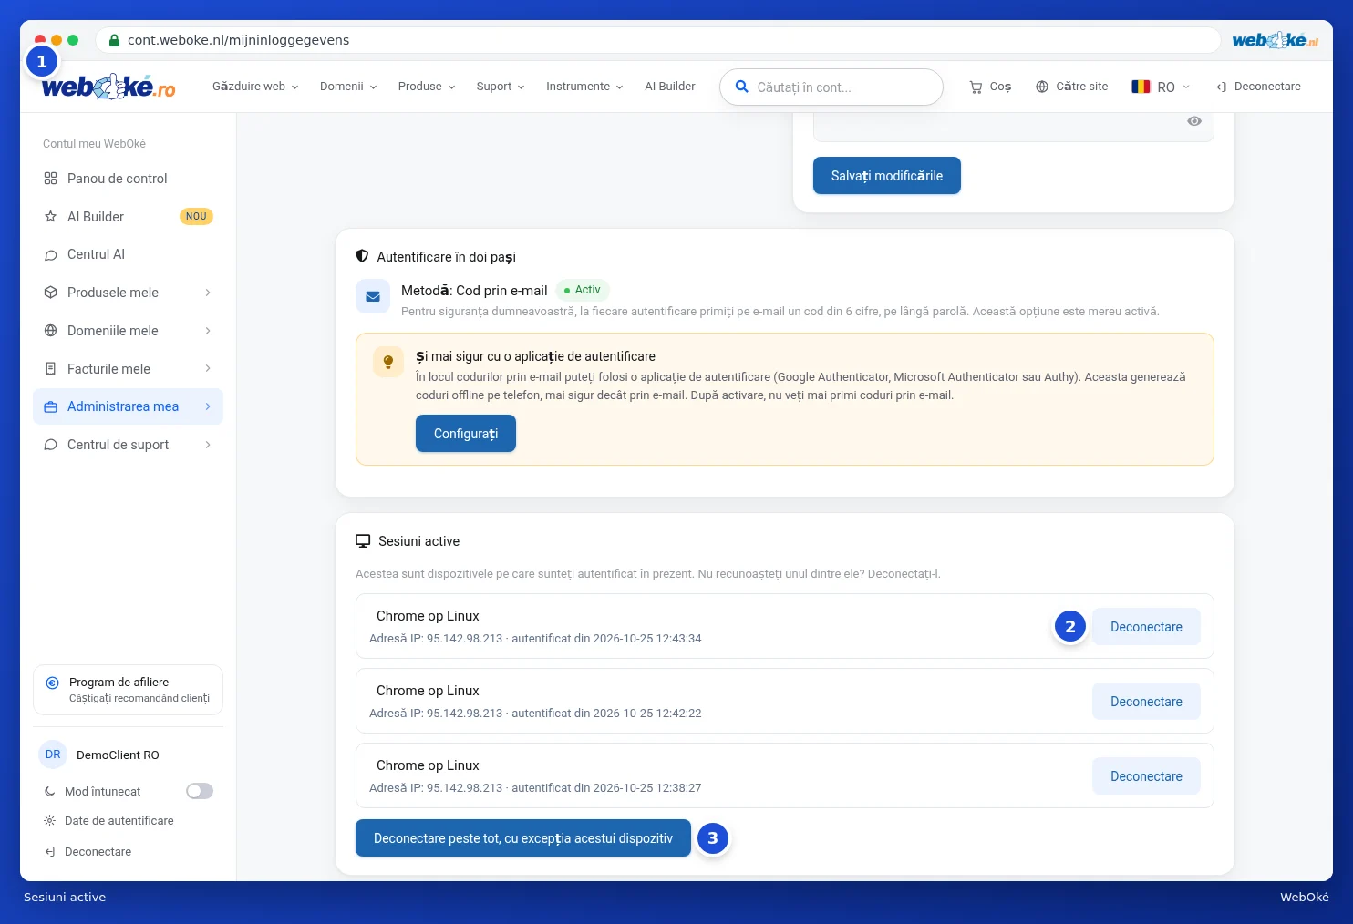Expand the Instrumente dropdown
Viewport: 1353px width, 924px height.
(584, 87)
